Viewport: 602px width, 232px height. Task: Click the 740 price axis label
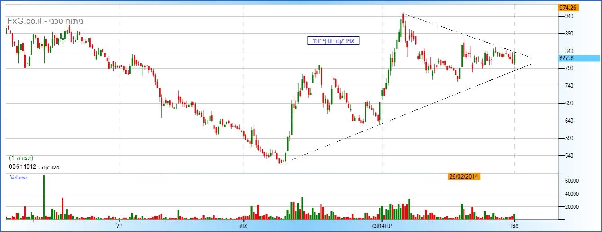coord(568,86)
